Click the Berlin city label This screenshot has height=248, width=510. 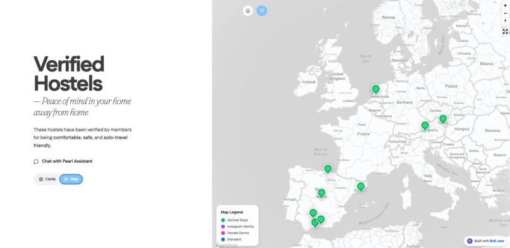tap(421, 88)
